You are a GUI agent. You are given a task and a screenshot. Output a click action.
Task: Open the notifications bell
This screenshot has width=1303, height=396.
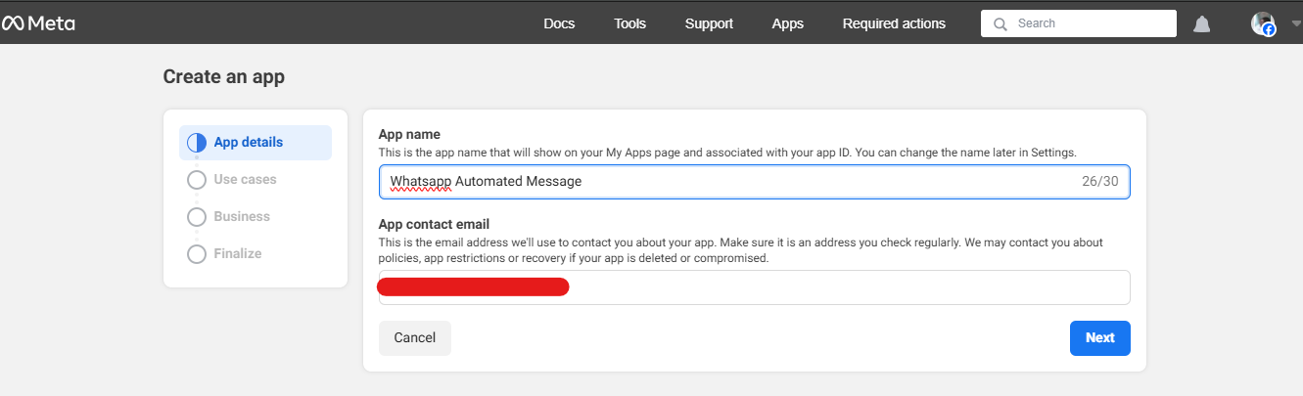(x=1201, y=24)
